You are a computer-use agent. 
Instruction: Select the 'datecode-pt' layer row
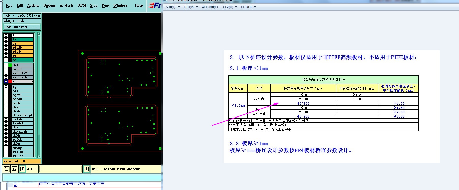pos(23,115)
